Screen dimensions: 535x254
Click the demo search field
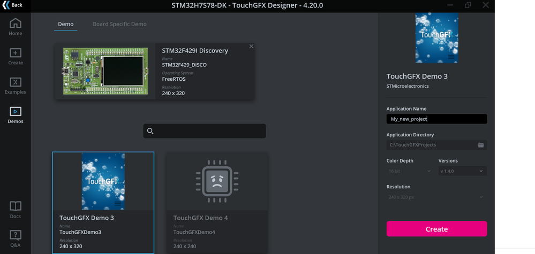[x=205, y=131]
